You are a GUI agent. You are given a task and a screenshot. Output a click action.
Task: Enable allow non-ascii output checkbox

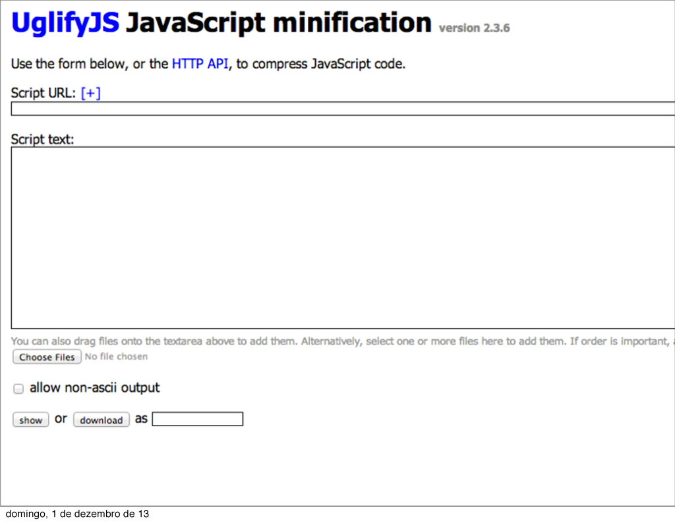click(x=18, y=389)
